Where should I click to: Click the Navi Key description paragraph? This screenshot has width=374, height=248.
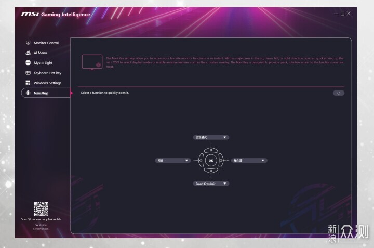tap(224, 62)
